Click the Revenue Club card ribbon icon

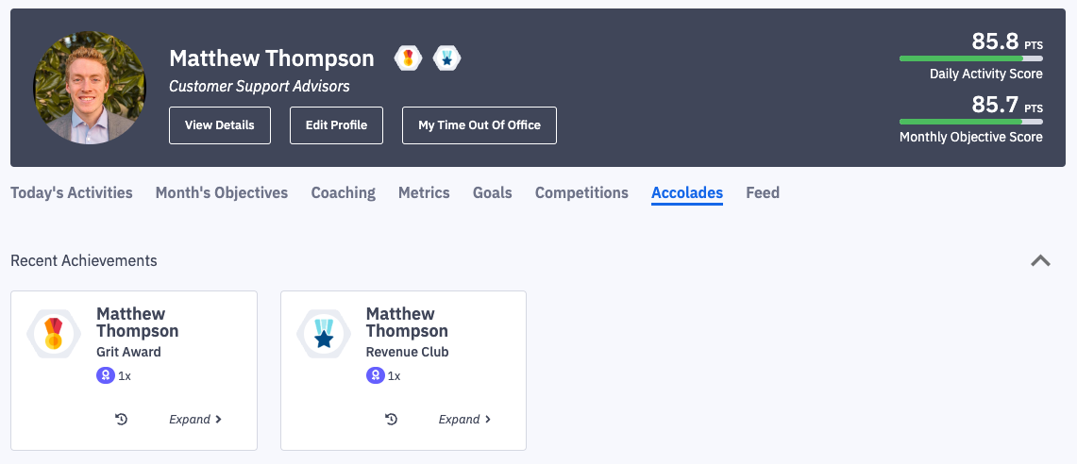tap(324, 333)
